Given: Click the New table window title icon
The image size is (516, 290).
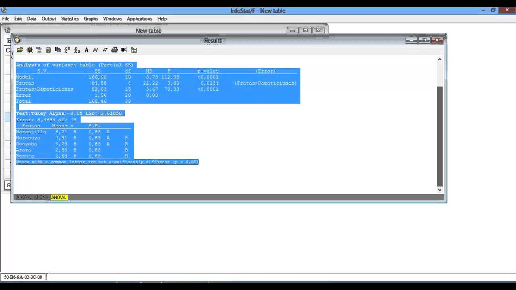Looking at the screenshot, I should click(x=7, y=30).
